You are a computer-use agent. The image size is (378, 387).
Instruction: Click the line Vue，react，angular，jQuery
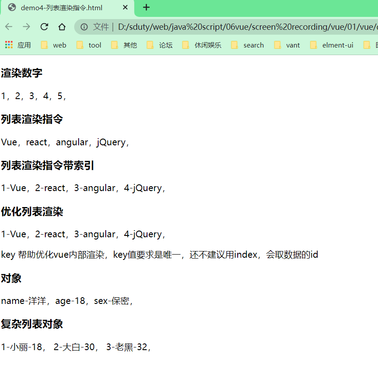(65, 143)
